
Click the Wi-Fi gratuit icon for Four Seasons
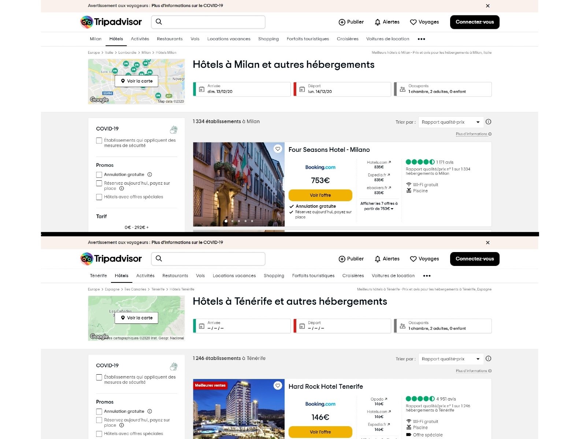point(408,185)
